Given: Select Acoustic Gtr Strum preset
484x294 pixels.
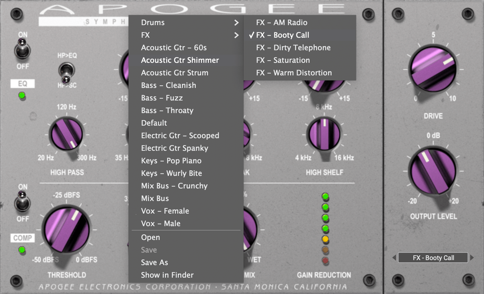Looking at the screenshot, I should coord(186,73).
